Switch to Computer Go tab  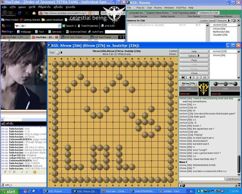(136, 13)
